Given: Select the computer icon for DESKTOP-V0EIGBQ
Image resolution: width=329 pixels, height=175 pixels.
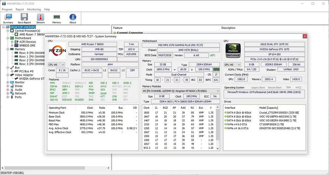Looking at the screenshot, I should tap(8, 27).
